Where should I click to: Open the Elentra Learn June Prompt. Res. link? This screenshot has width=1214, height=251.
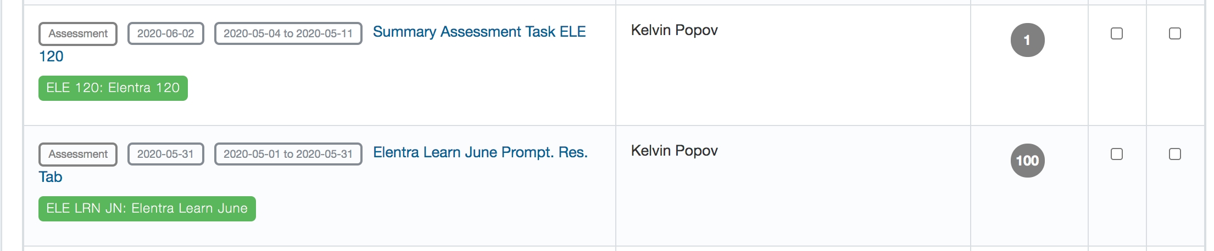tap(480, 153)
